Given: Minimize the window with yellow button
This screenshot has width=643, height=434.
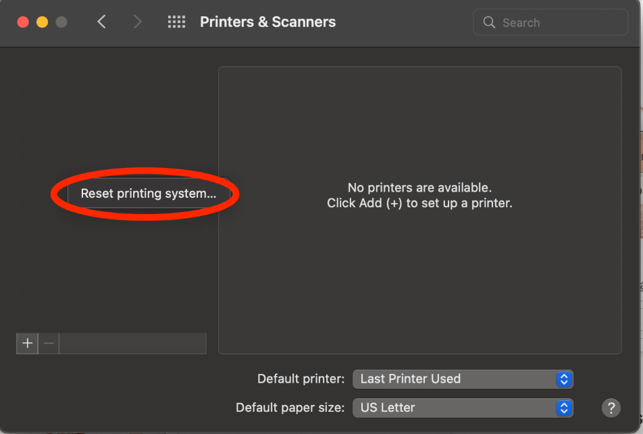Looking at the screenshot, I should coord(42,22).
